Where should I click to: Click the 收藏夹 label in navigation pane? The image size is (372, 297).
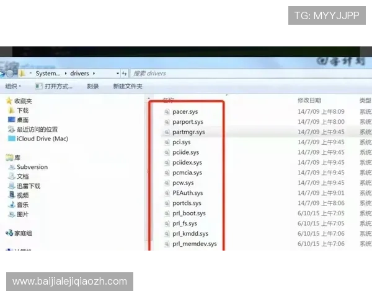[x=23, y=101]
